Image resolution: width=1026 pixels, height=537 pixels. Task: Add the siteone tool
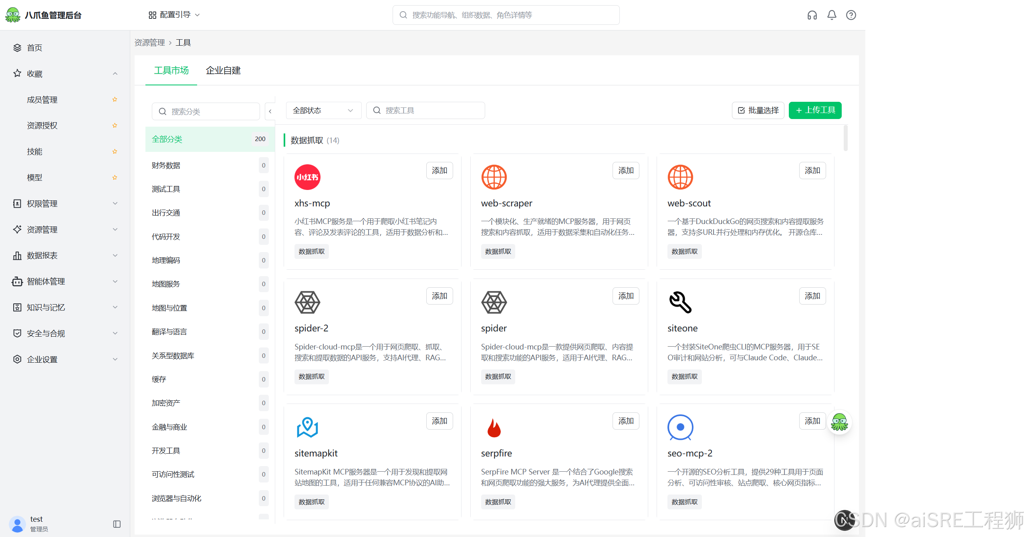[x=812, y=296]
